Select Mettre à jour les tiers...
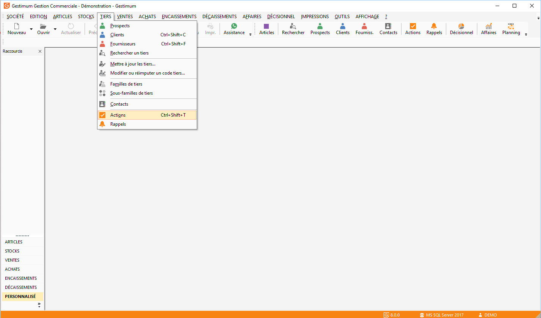 147,64
